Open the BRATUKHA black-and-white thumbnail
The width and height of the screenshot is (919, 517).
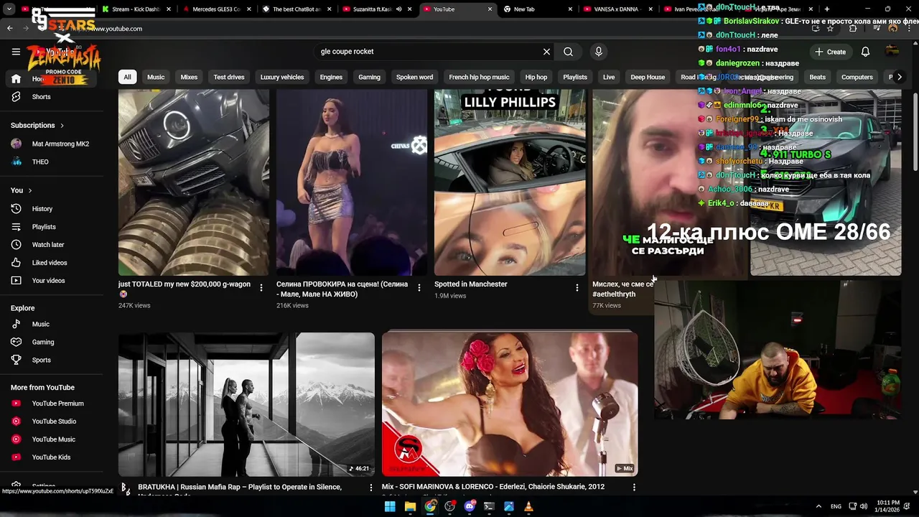(246, 404)
